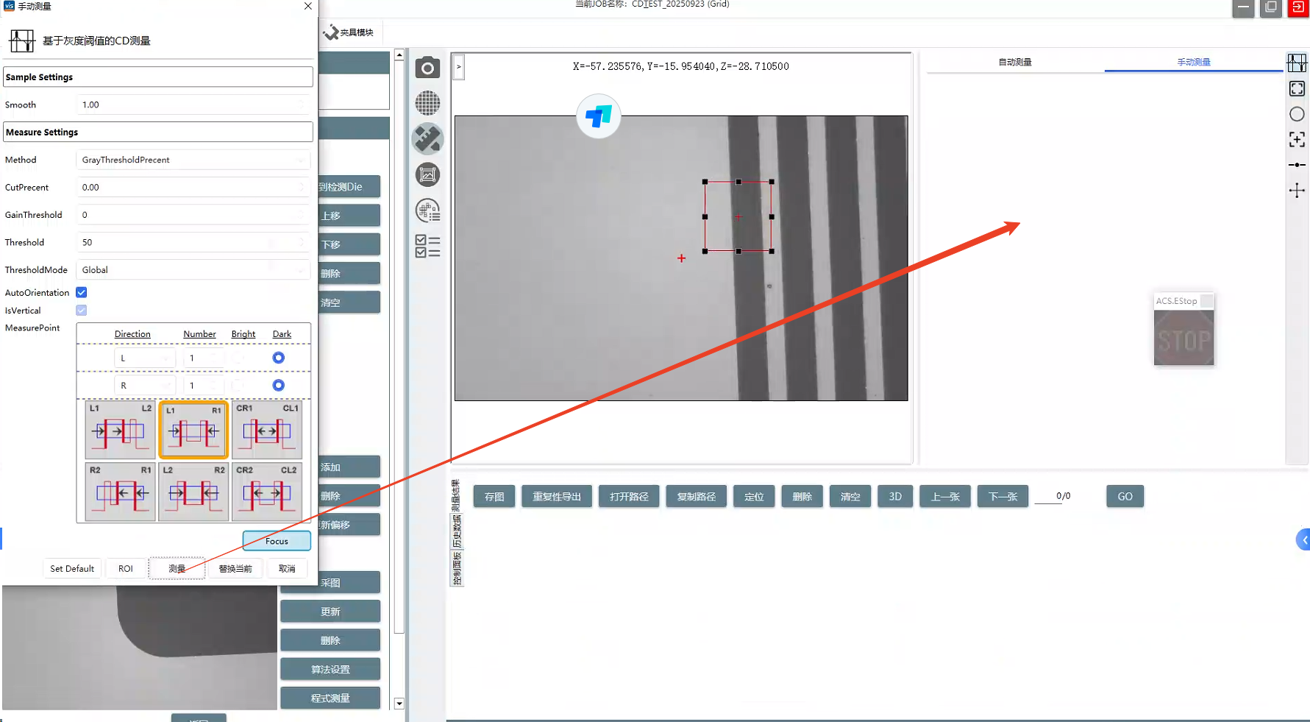1310x722 pixels.
Task: Open the image frame icon
Action: click(x=427, y=174)
